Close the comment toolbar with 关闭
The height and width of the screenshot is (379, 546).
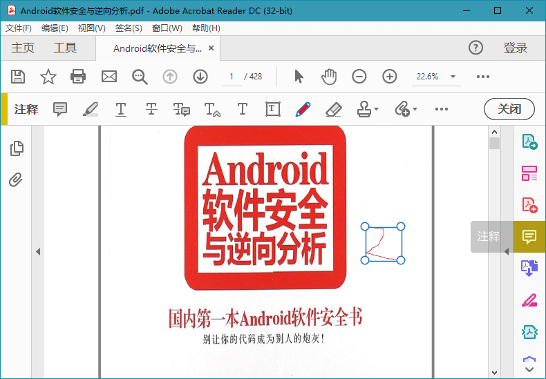coord(509,109)
